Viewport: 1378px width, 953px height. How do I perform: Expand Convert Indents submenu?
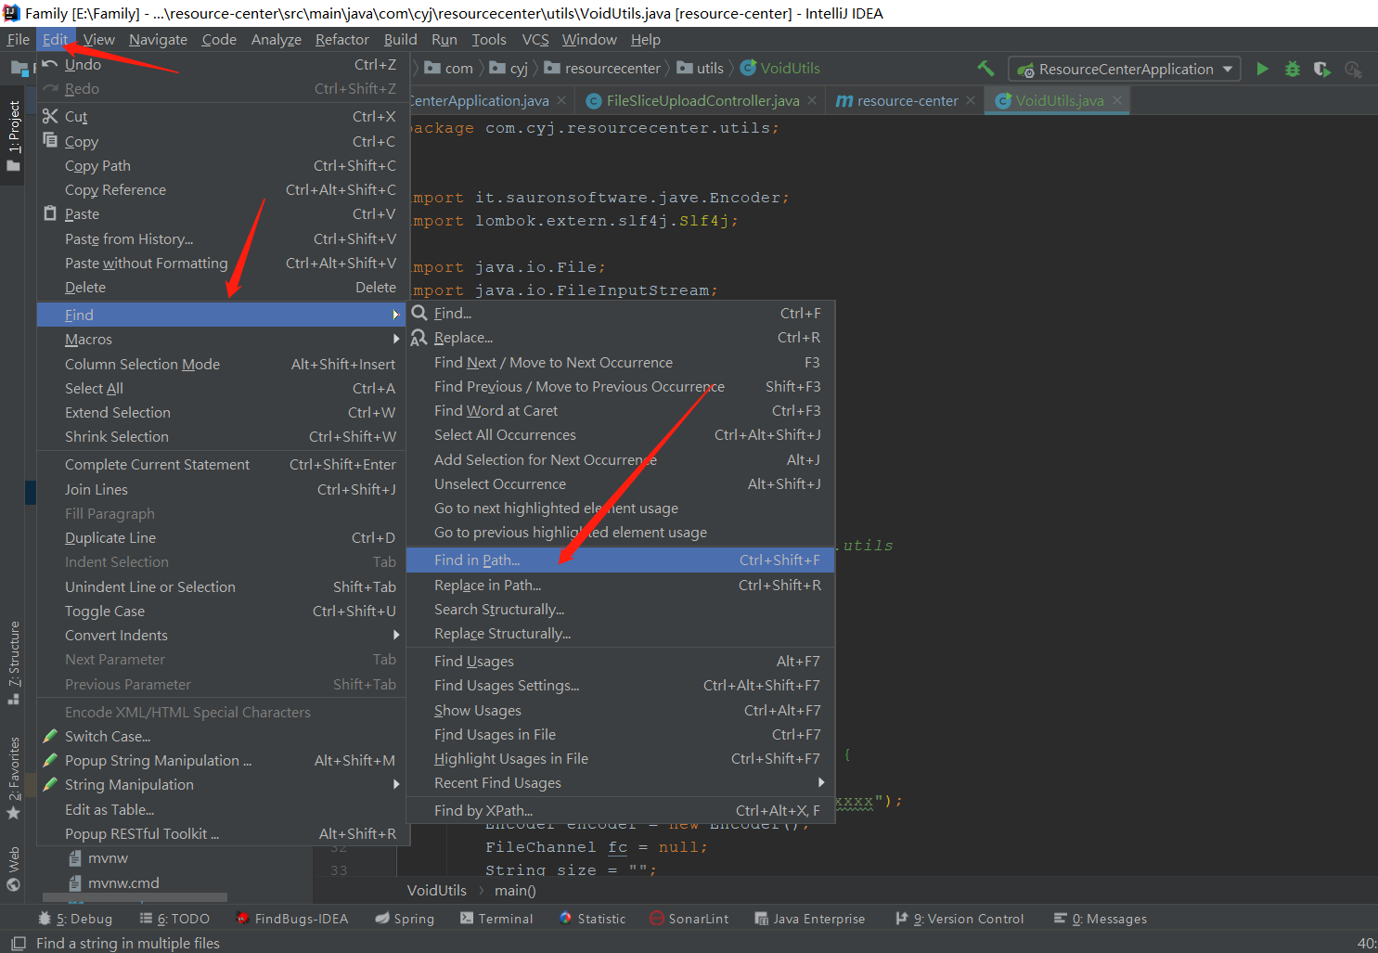[x=222, y=635]
